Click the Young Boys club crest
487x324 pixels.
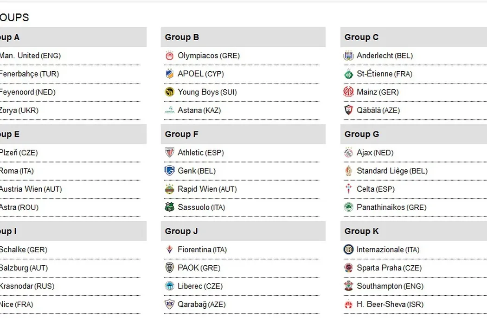169,92
